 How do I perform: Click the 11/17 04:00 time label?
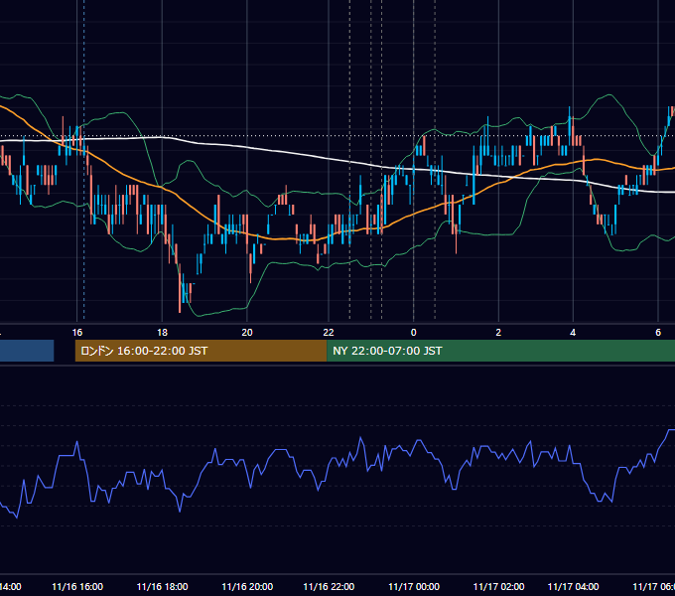[x=573, y=586]
